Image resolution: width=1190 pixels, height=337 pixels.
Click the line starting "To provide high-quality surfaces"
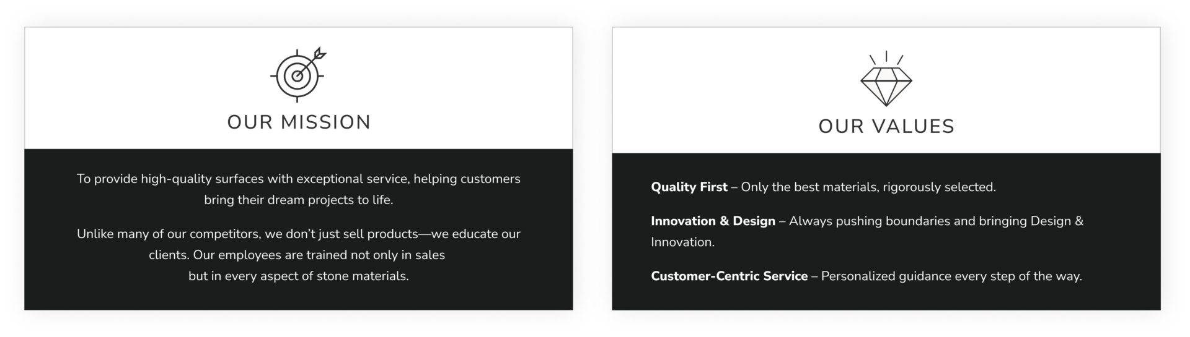click(298, 179)
